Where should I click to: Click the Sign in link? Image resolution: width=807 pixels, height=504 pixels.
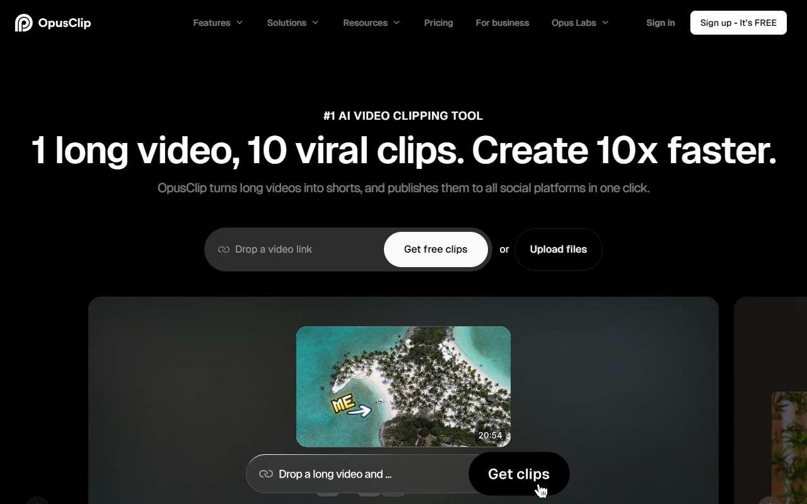(661, 23)
